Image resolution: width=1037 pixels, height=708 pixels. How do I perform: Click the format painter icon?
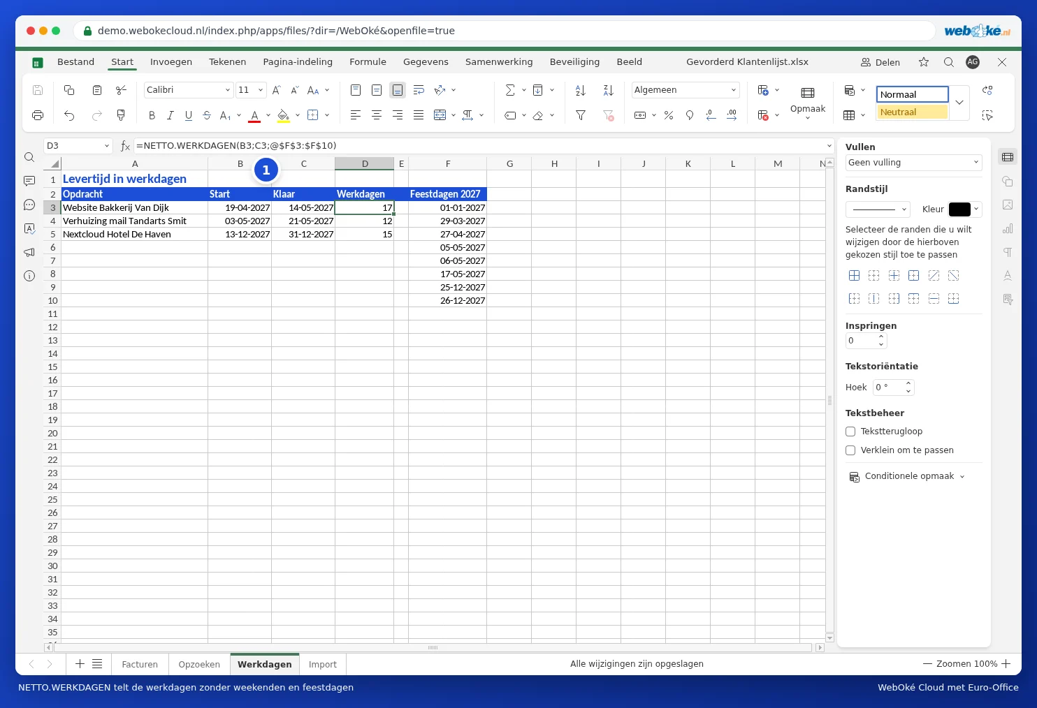click(x=121, y=115)
